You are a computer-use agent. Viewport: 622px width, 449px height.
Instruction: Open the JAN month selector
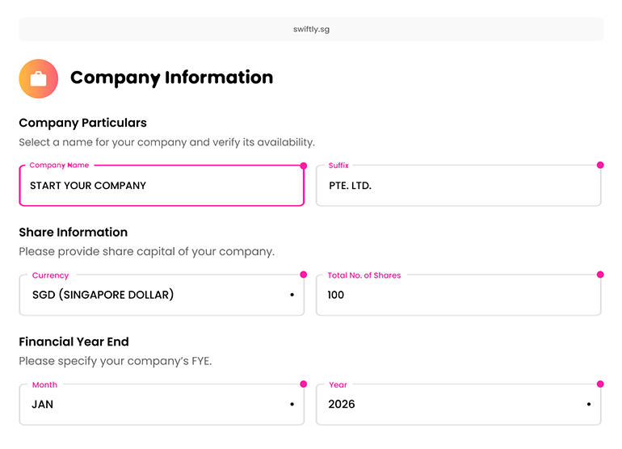pyautogui.click(x=162, y=404)
